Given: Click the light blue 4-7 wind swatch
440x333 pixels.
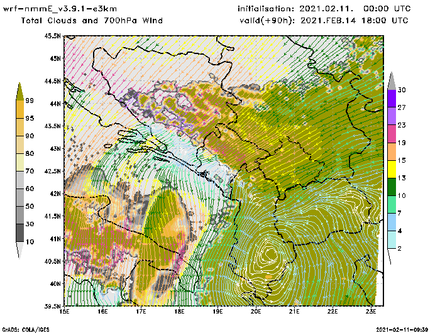Looking at the screenshot, I should 392,222.
